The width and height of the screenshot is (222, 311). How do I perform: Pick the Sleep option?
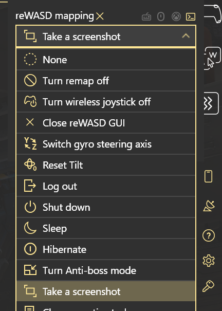tap(106, 228)
